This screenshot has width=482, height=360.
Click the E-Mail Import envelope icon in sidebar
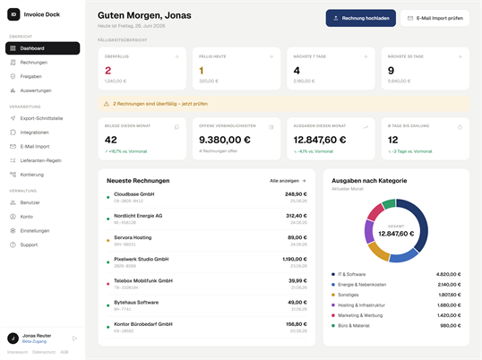[x=13, y=147]
